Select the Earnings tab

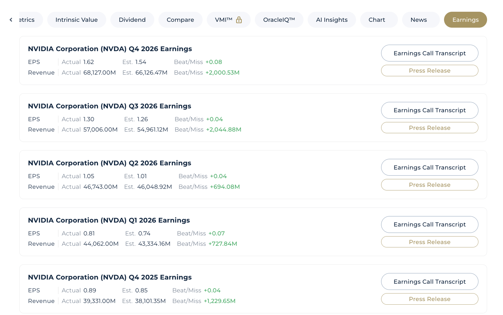tap(465, 20)
